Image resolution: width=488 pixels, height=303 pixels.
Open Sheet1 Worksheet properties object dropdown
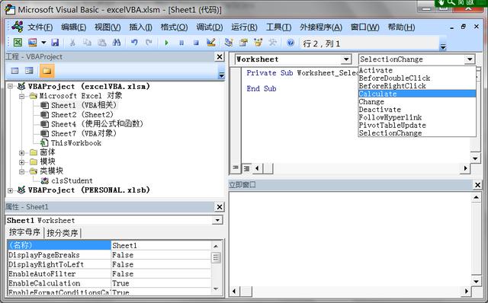click(x=217, y=220)
